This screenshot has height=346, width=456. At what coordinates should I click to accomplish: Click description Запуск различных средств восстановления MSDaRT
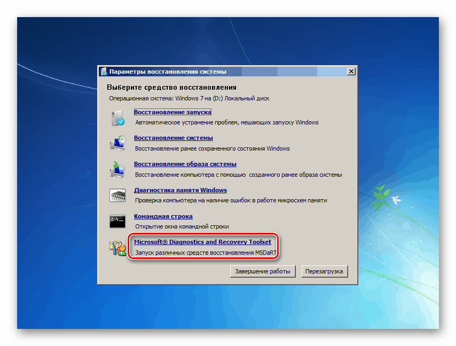(206, 253)
